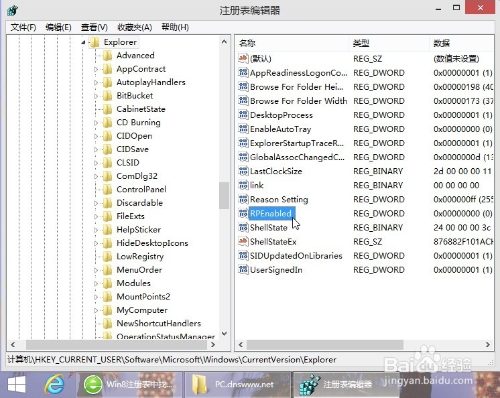The width and height of the screenshot is (500, 398).
Task: Expand the HideDesktopIcons key
Action: point(96,243)
